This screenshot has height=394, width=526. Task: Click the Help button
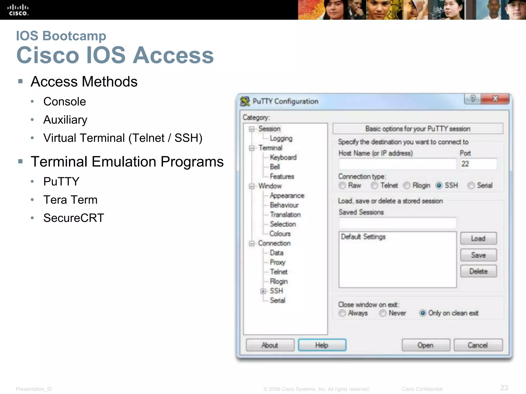click(322, 345)
